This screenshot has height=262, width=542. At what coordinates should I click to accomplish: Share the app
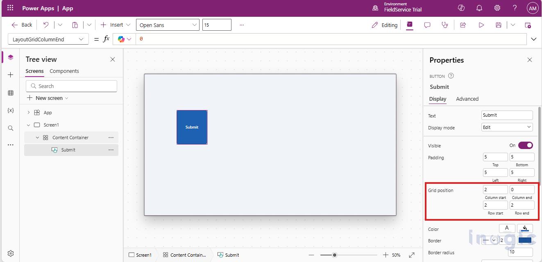point(463,25)
